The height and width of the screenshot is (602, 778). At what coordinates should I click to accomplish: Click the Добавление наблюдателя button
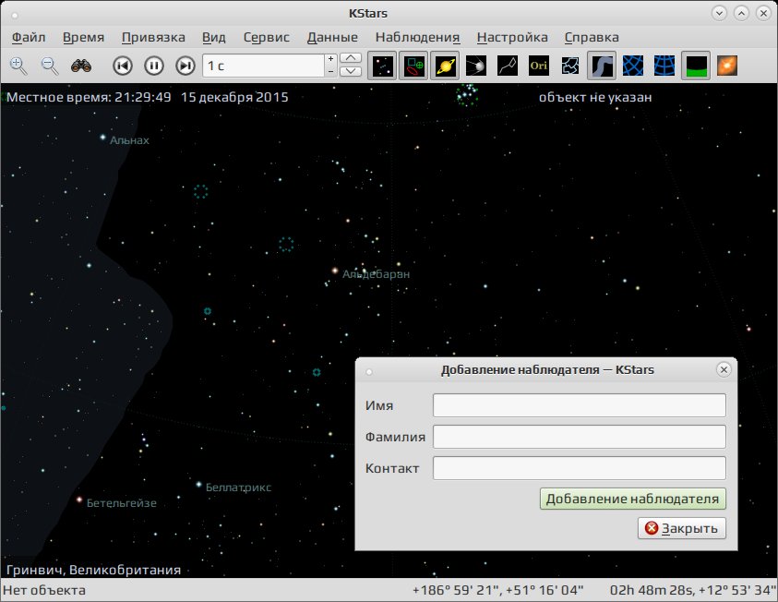point(632,499)
